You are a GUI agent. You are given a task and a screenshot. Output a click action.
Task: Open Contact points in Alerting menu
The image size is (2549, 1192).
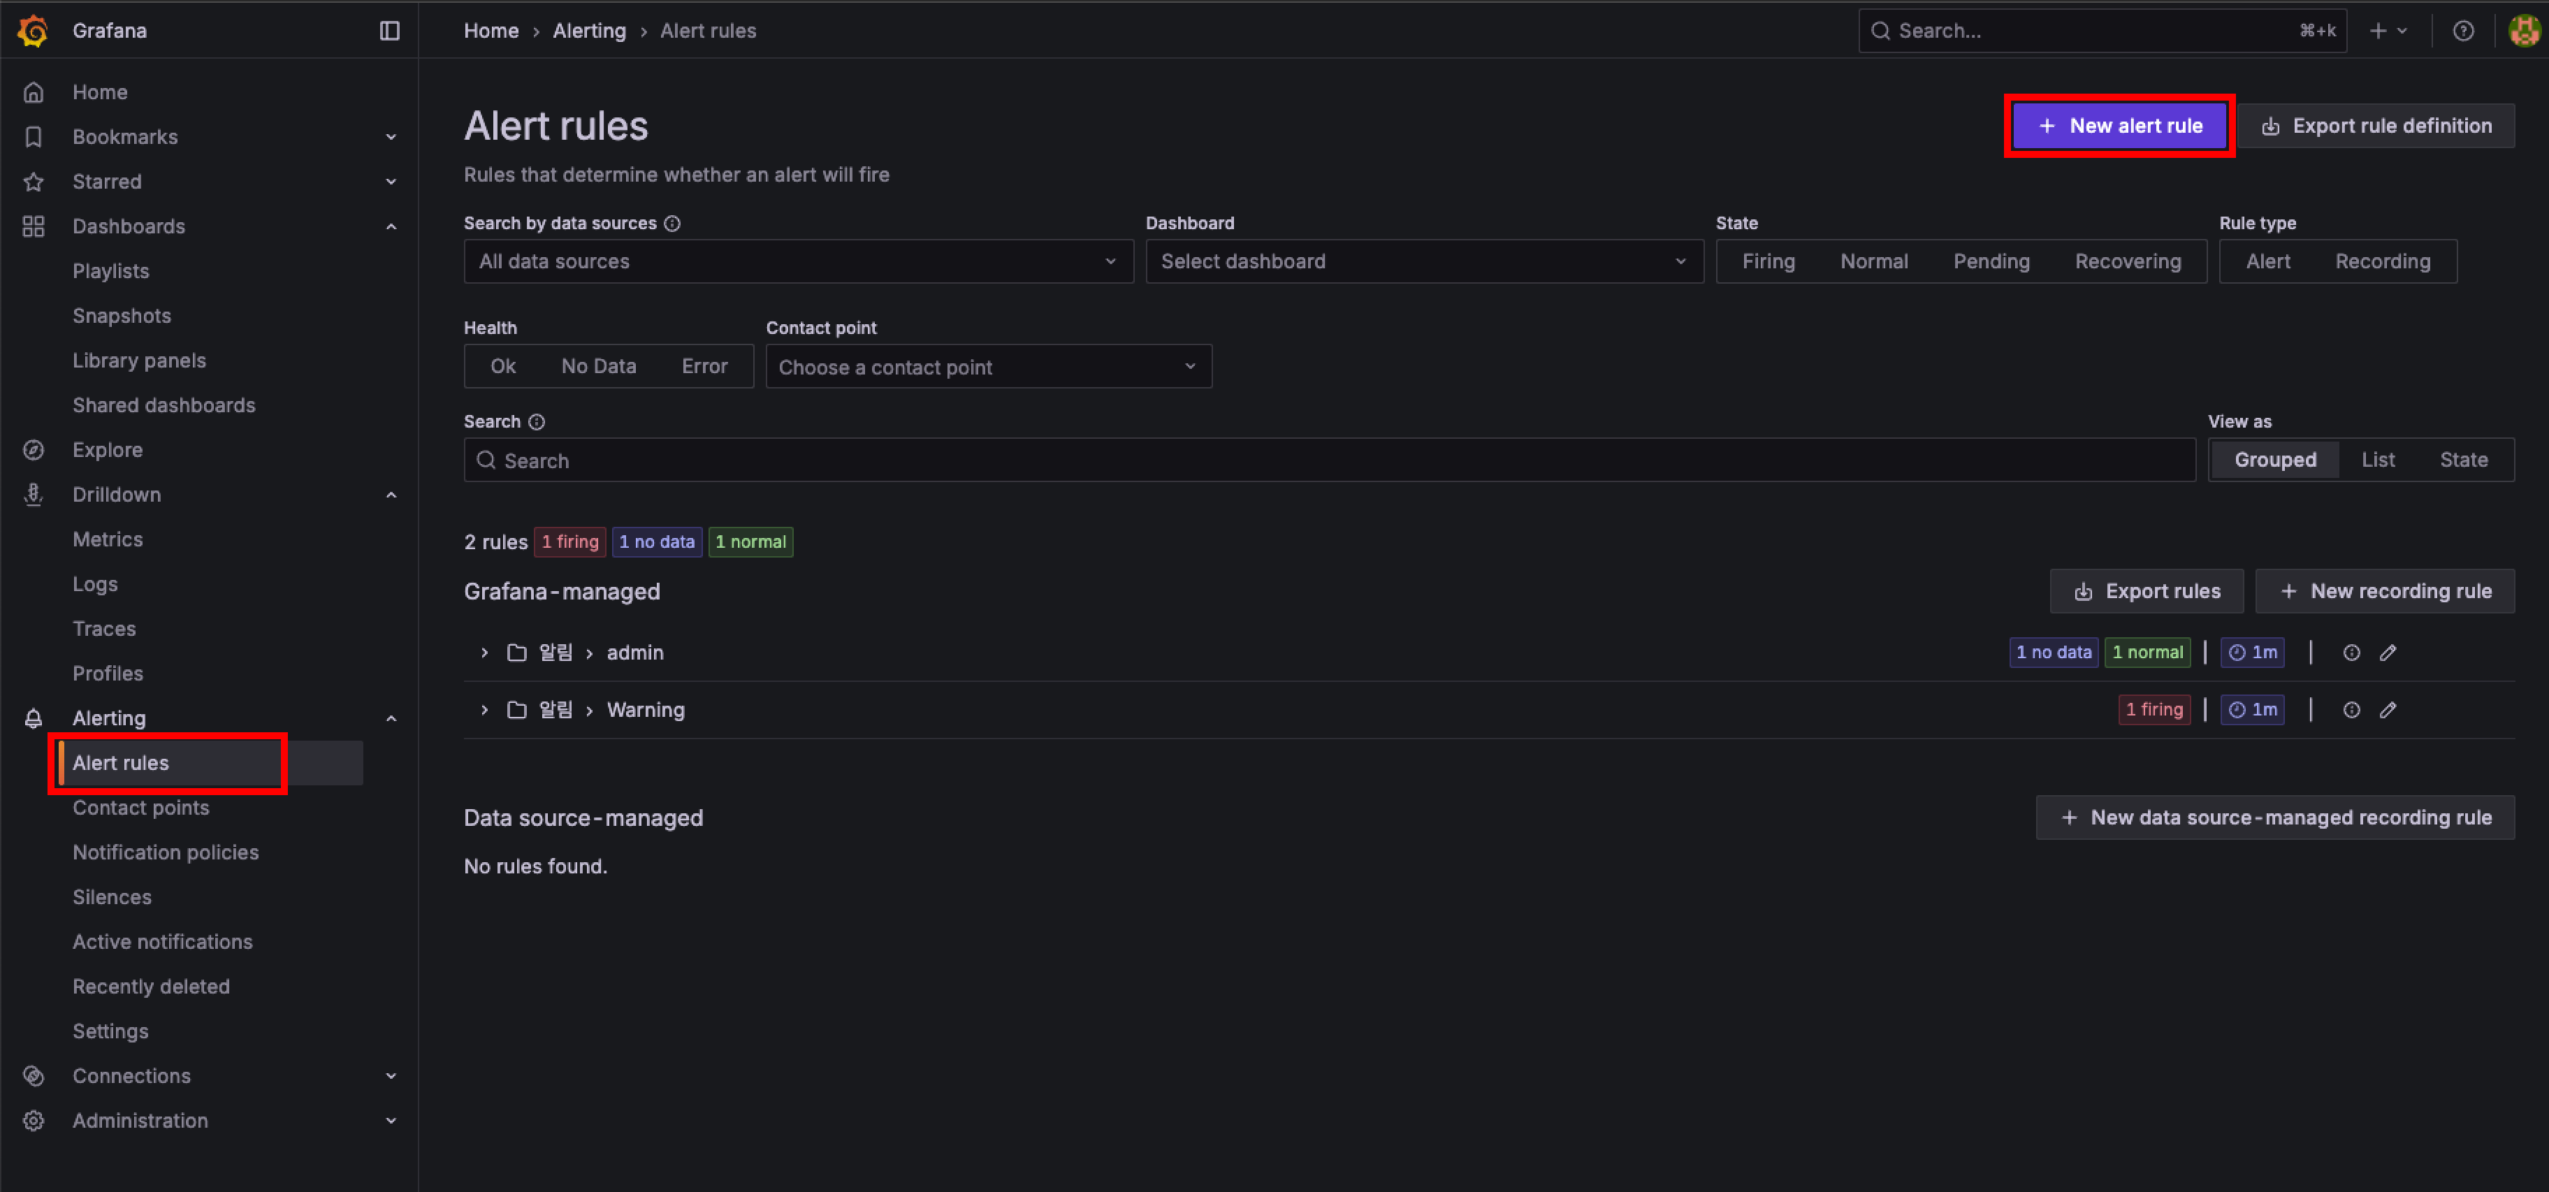click(x=140, y=808)
